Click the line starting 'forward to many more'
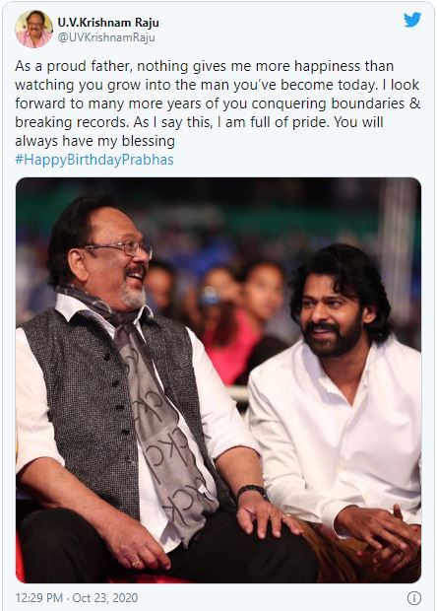Viewport: 437px width, 611px height. pyautogui.click(x=218, y=103)
